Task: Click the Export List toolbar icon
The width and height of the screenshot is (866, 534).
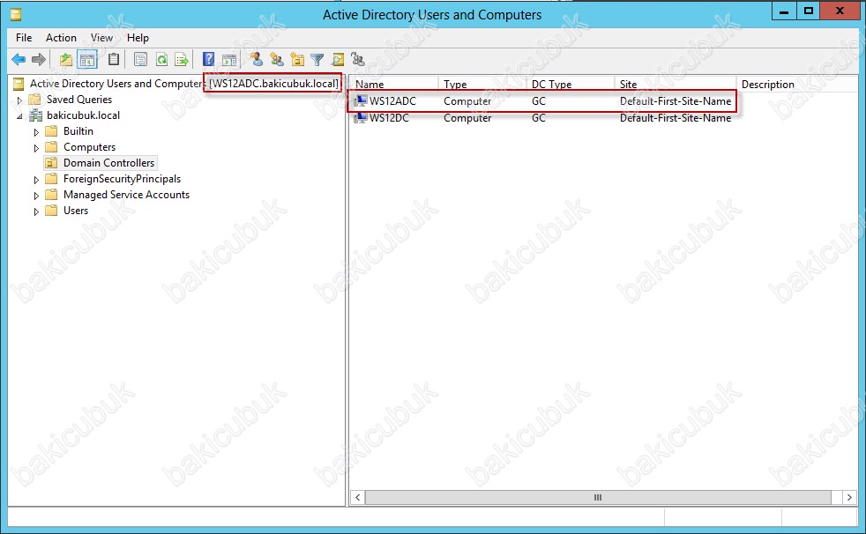Action: pos(182,60)
